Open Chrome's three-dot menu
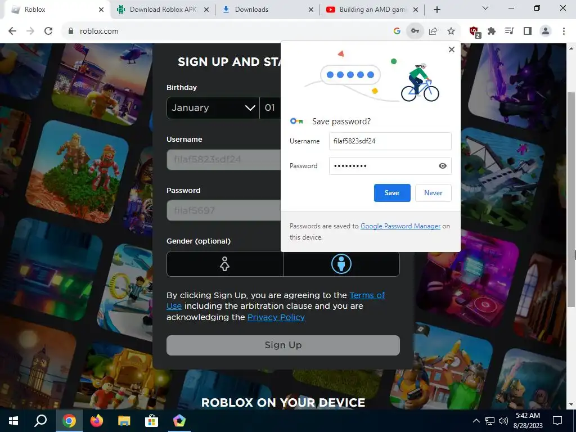This screenshot has width=576, height=432. (x=564, y=31)
